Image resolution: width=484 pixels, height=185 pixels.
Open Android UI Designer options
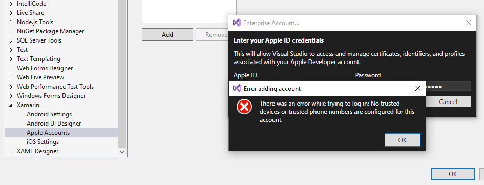tap(54, 124)
